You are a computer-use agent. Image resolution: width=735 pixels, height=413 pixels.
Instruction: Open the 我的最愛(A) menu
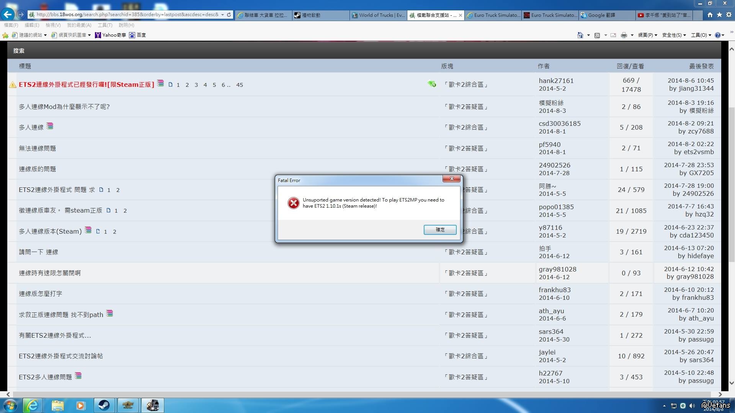[x=79, y=25]
